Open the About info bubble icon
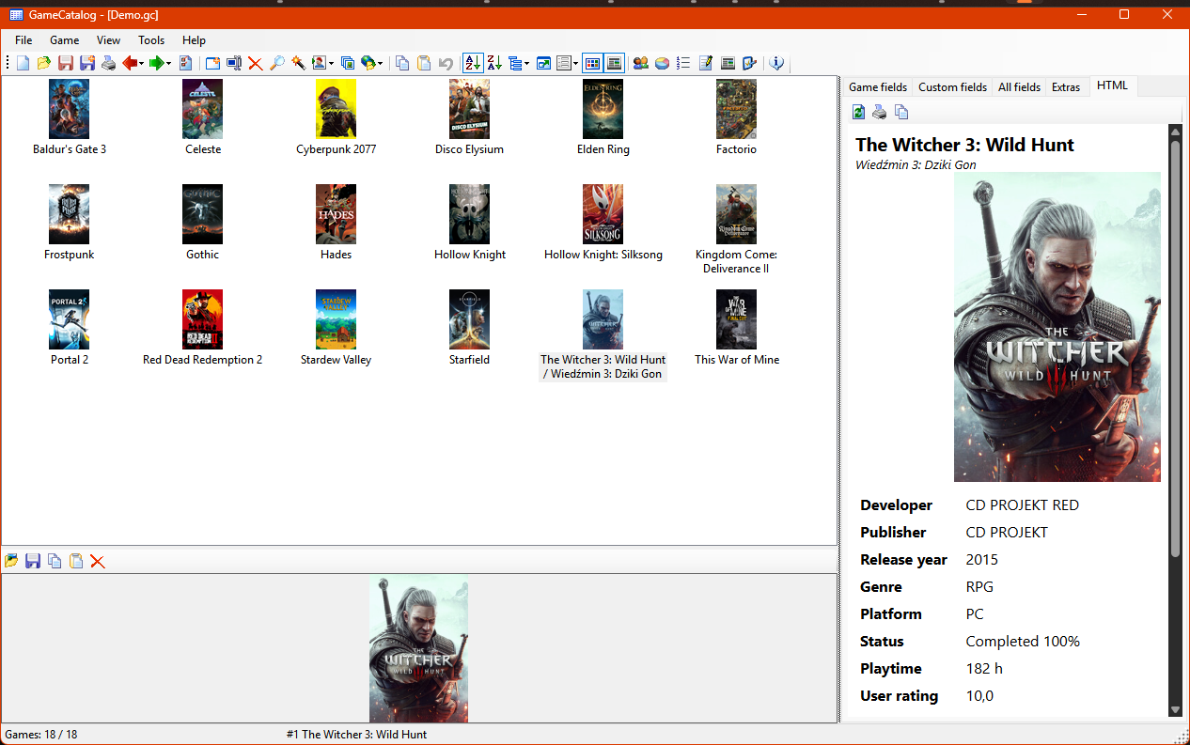The image size is (1190, 745). point(776,63)
